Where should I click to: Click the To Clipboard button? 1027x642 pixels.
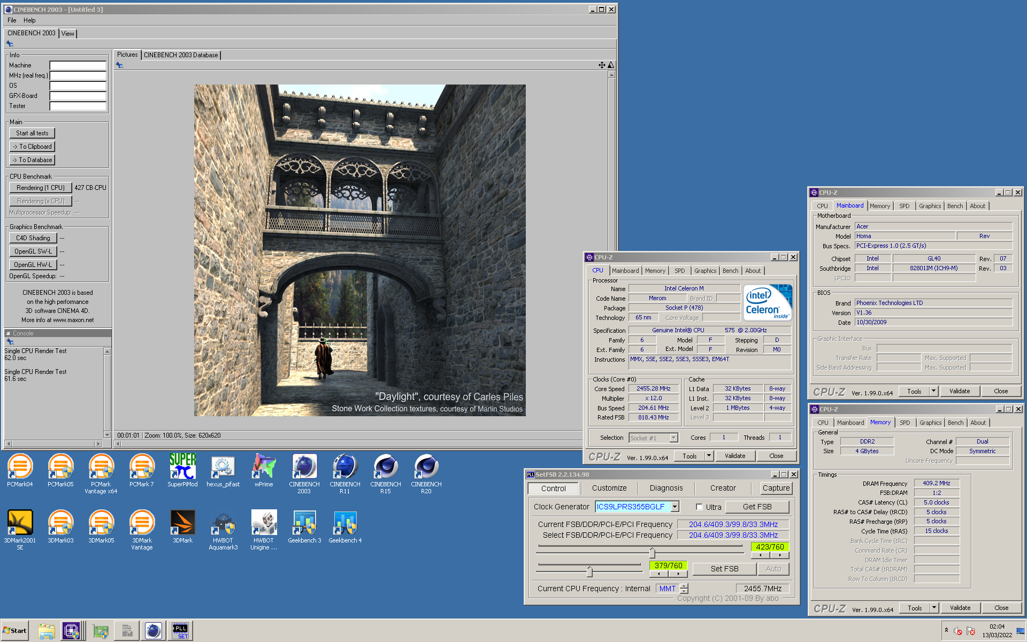point(32,147)
